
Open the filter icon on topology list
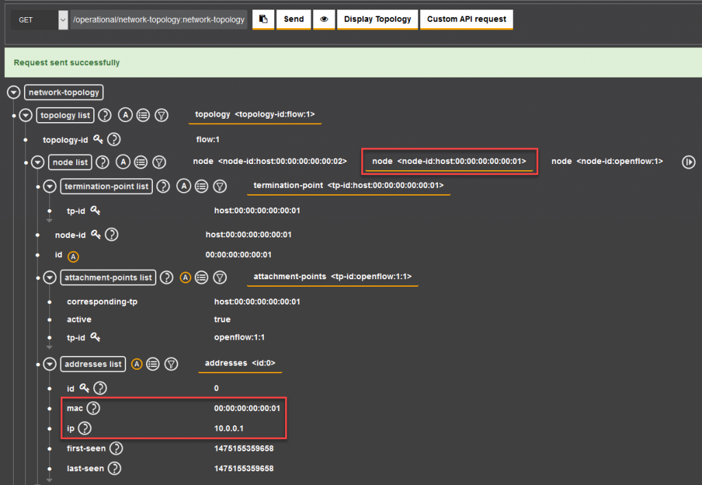(162, 115)
